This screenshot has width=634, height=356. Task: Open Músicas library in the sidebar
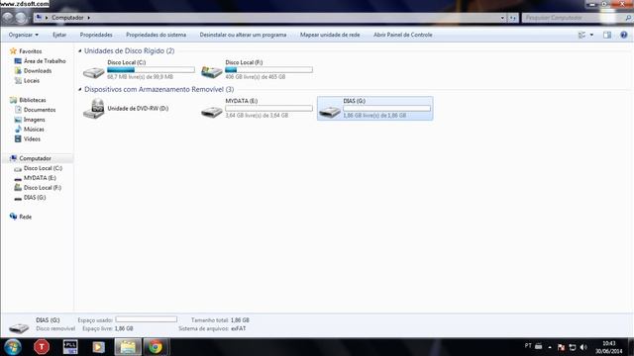tap(34, 130)
